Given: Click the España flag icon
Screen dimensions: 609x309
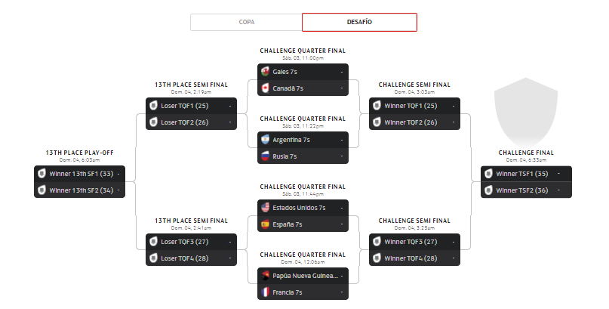Looking at the screenshot, I should (265, 224).
